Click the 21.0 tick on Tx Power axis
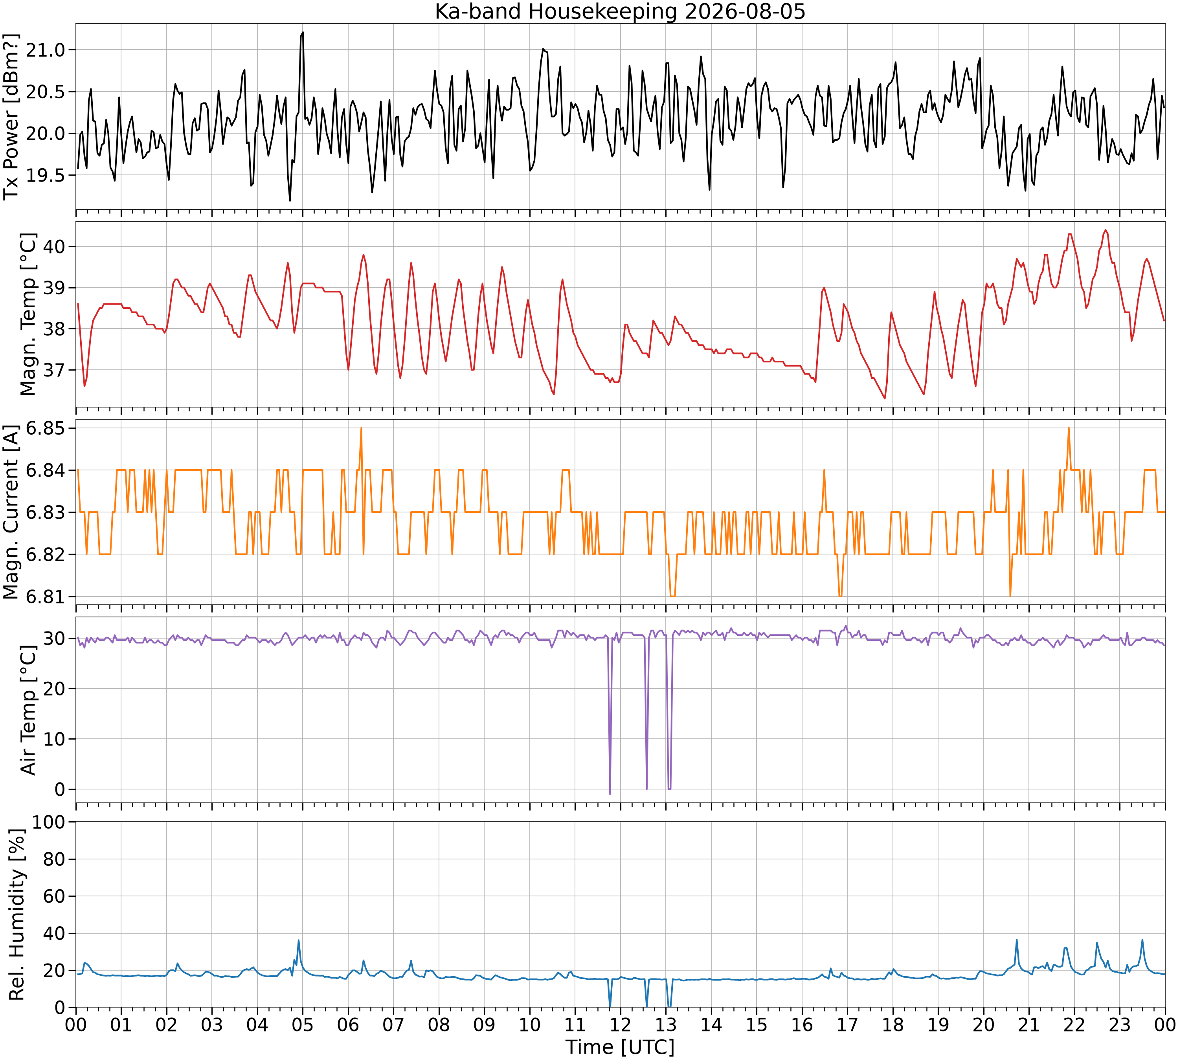Viewport: 1179px width, 1061px height. 48,50
